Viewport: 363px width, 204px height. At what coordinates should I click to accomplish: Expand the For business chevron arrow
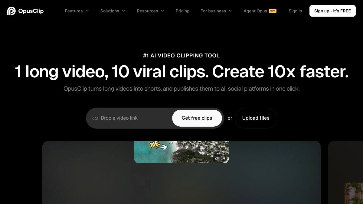(230, 11)
